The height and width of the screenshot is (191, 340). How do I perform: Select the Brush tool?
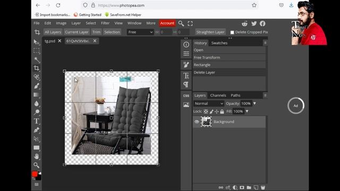click(37, 86)
